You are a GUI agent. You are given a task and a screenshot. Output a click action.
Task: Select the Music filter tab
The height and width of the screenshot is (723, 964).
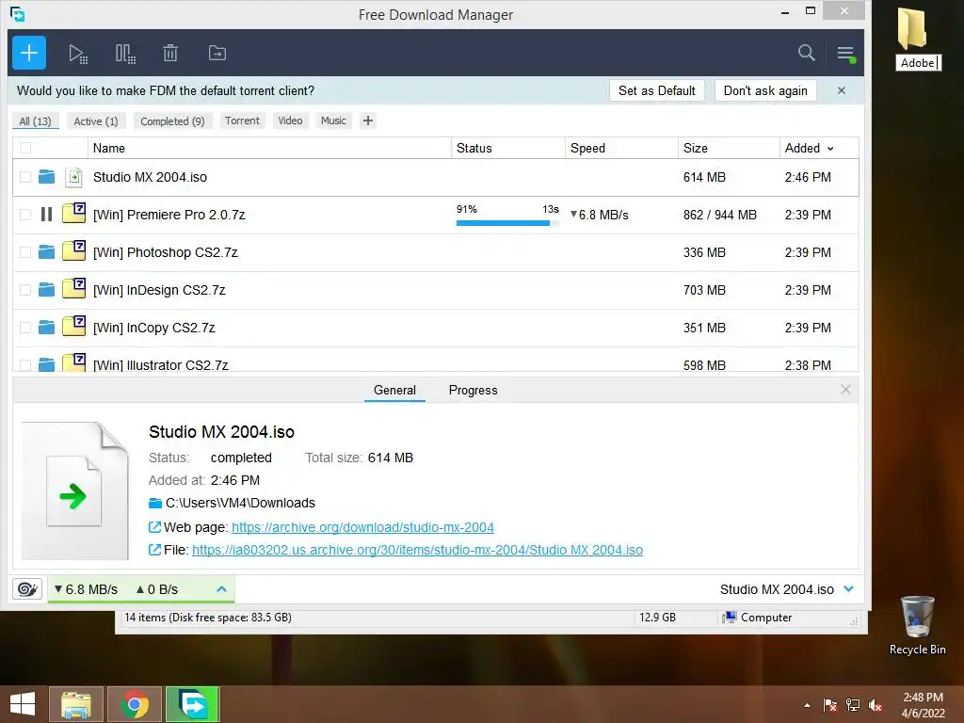click(x=333, y=120)
